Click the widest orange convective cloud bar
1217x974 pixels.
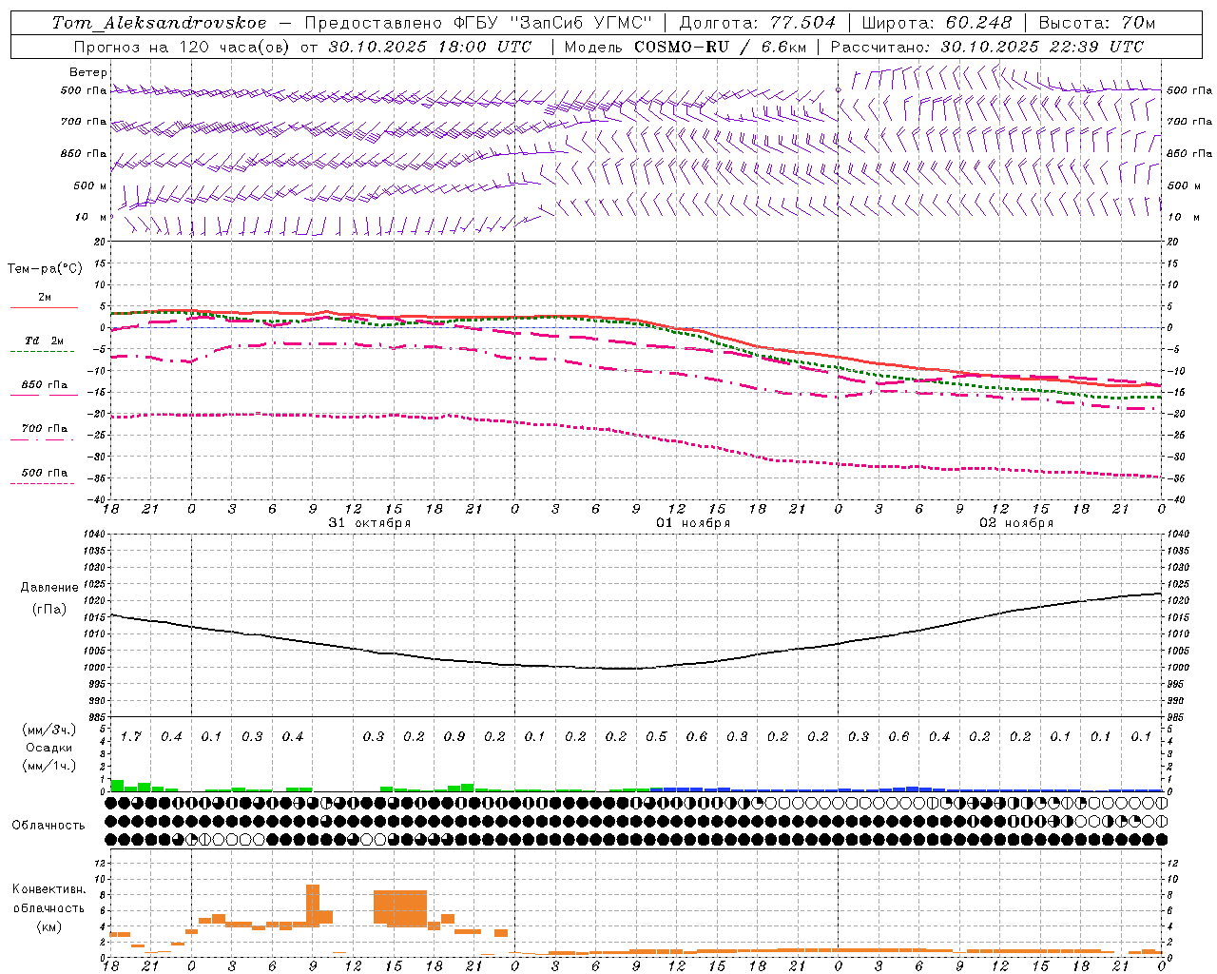[x=400, y=907]
